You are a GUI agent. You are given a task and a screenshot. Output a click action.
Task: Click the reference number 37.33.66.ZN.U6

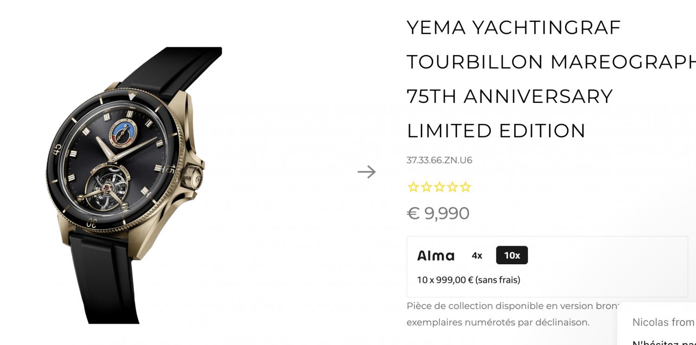coord(439,160)
